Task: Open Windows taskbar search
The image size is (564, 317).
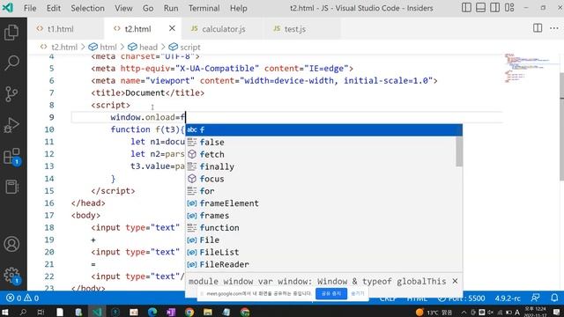Action: coord(23,312)
